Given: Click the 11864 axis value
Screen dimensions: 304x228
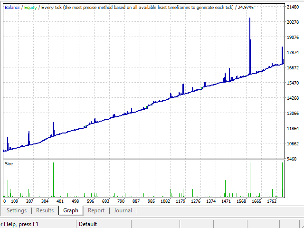Looking at the screenshot, I should (293, 128).
